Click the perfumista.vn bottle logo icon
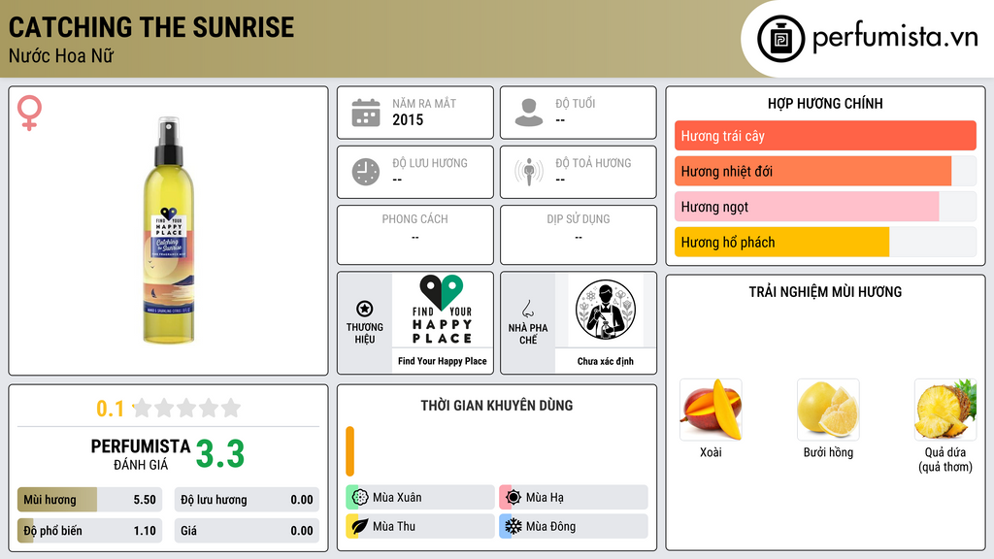Viewport: 994px width, 559px height. coord(780,39)
